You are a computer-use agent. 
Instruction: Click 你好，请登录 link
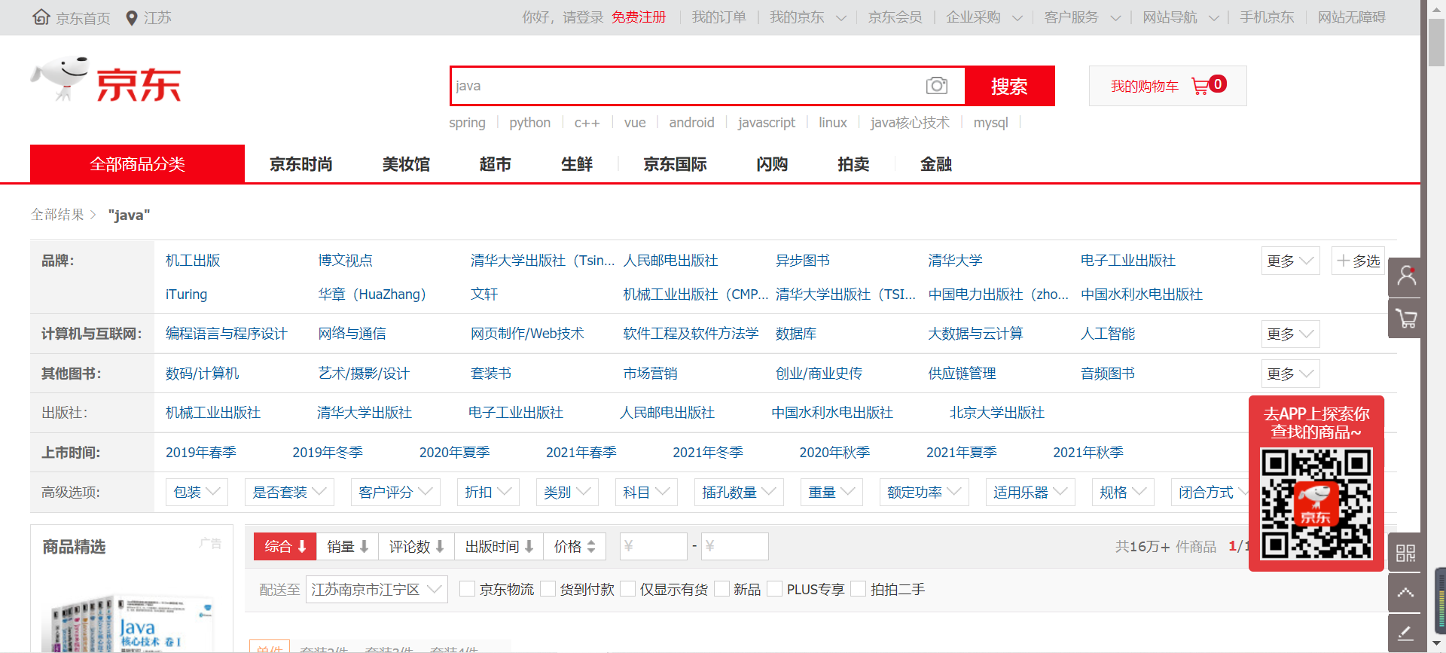563,17
